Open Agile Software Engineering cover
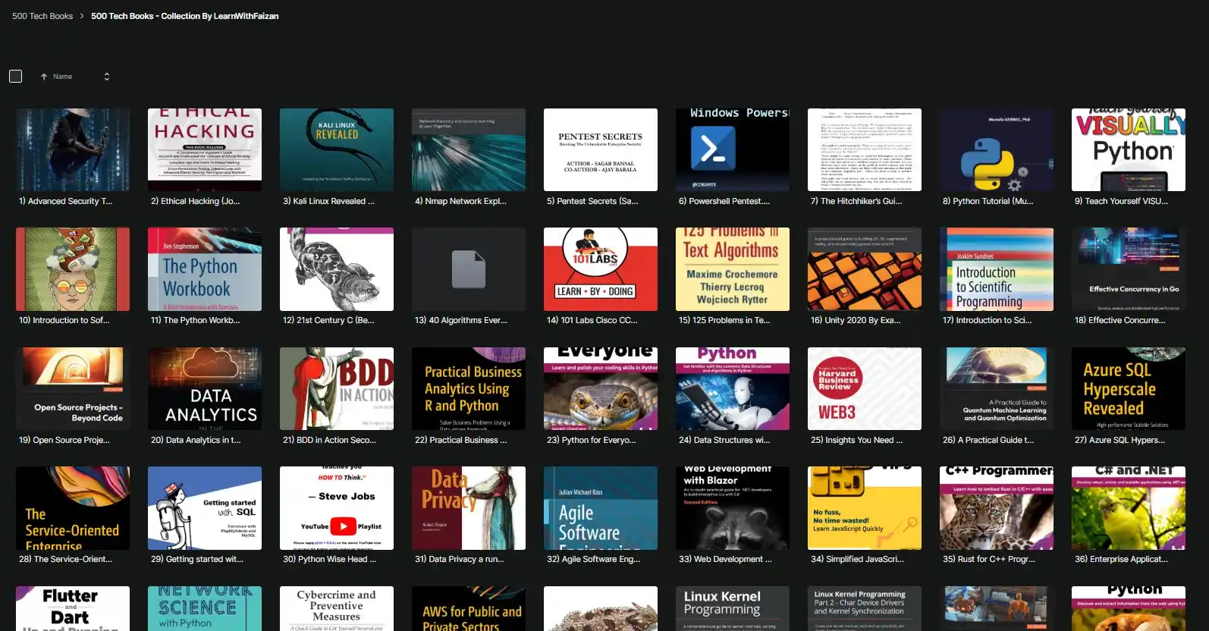 point(601,508)
